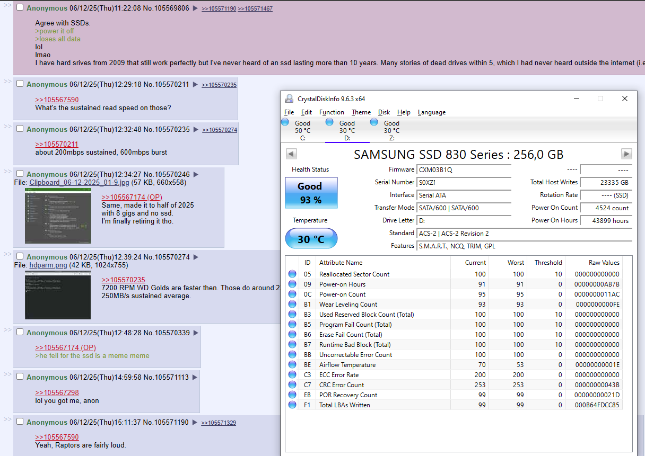Switch to the Z: disk tab

[391, 130]
